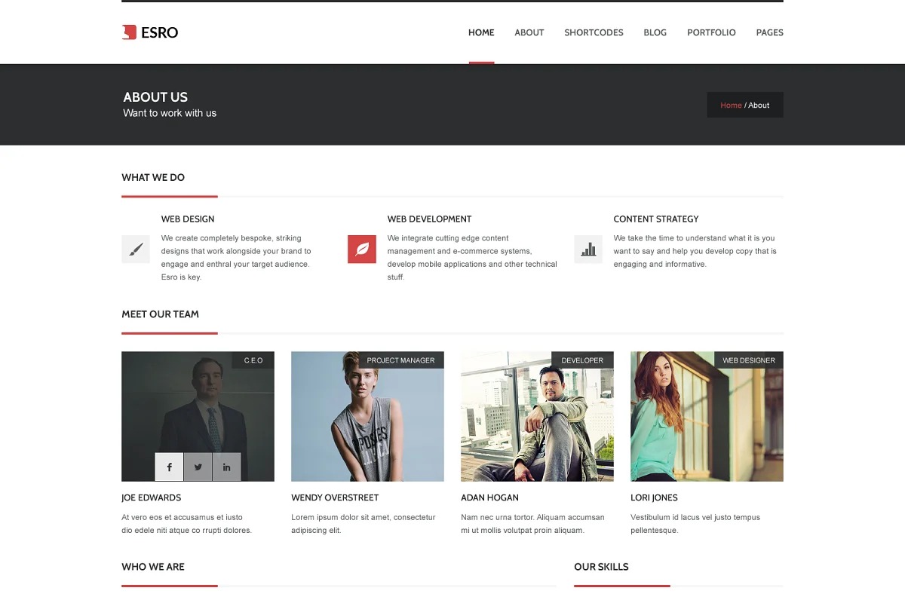Image resolution: width=905 pixels, height=603 pixels.
Task: Click the red ESRO logo icon
Action: click(129, 32)
